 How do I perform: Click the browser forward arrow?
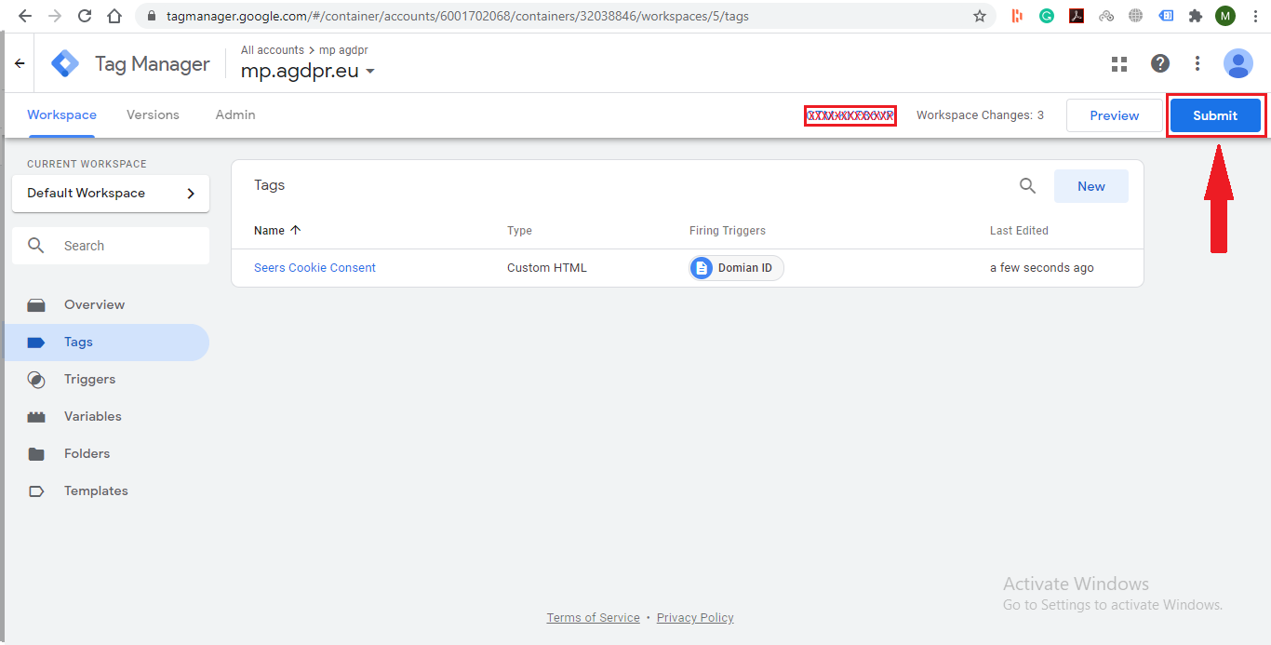tap(55, 16)
